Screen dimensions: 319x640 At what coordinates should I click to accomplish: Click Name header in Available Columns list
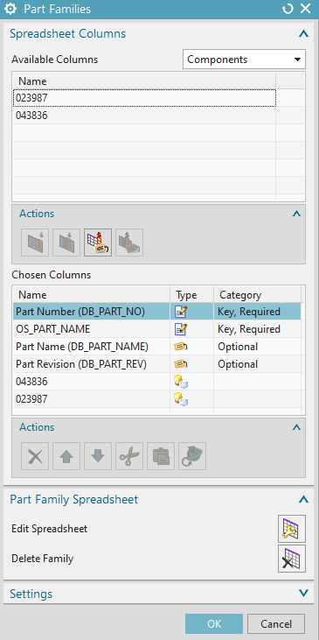(x=144, y=81)
